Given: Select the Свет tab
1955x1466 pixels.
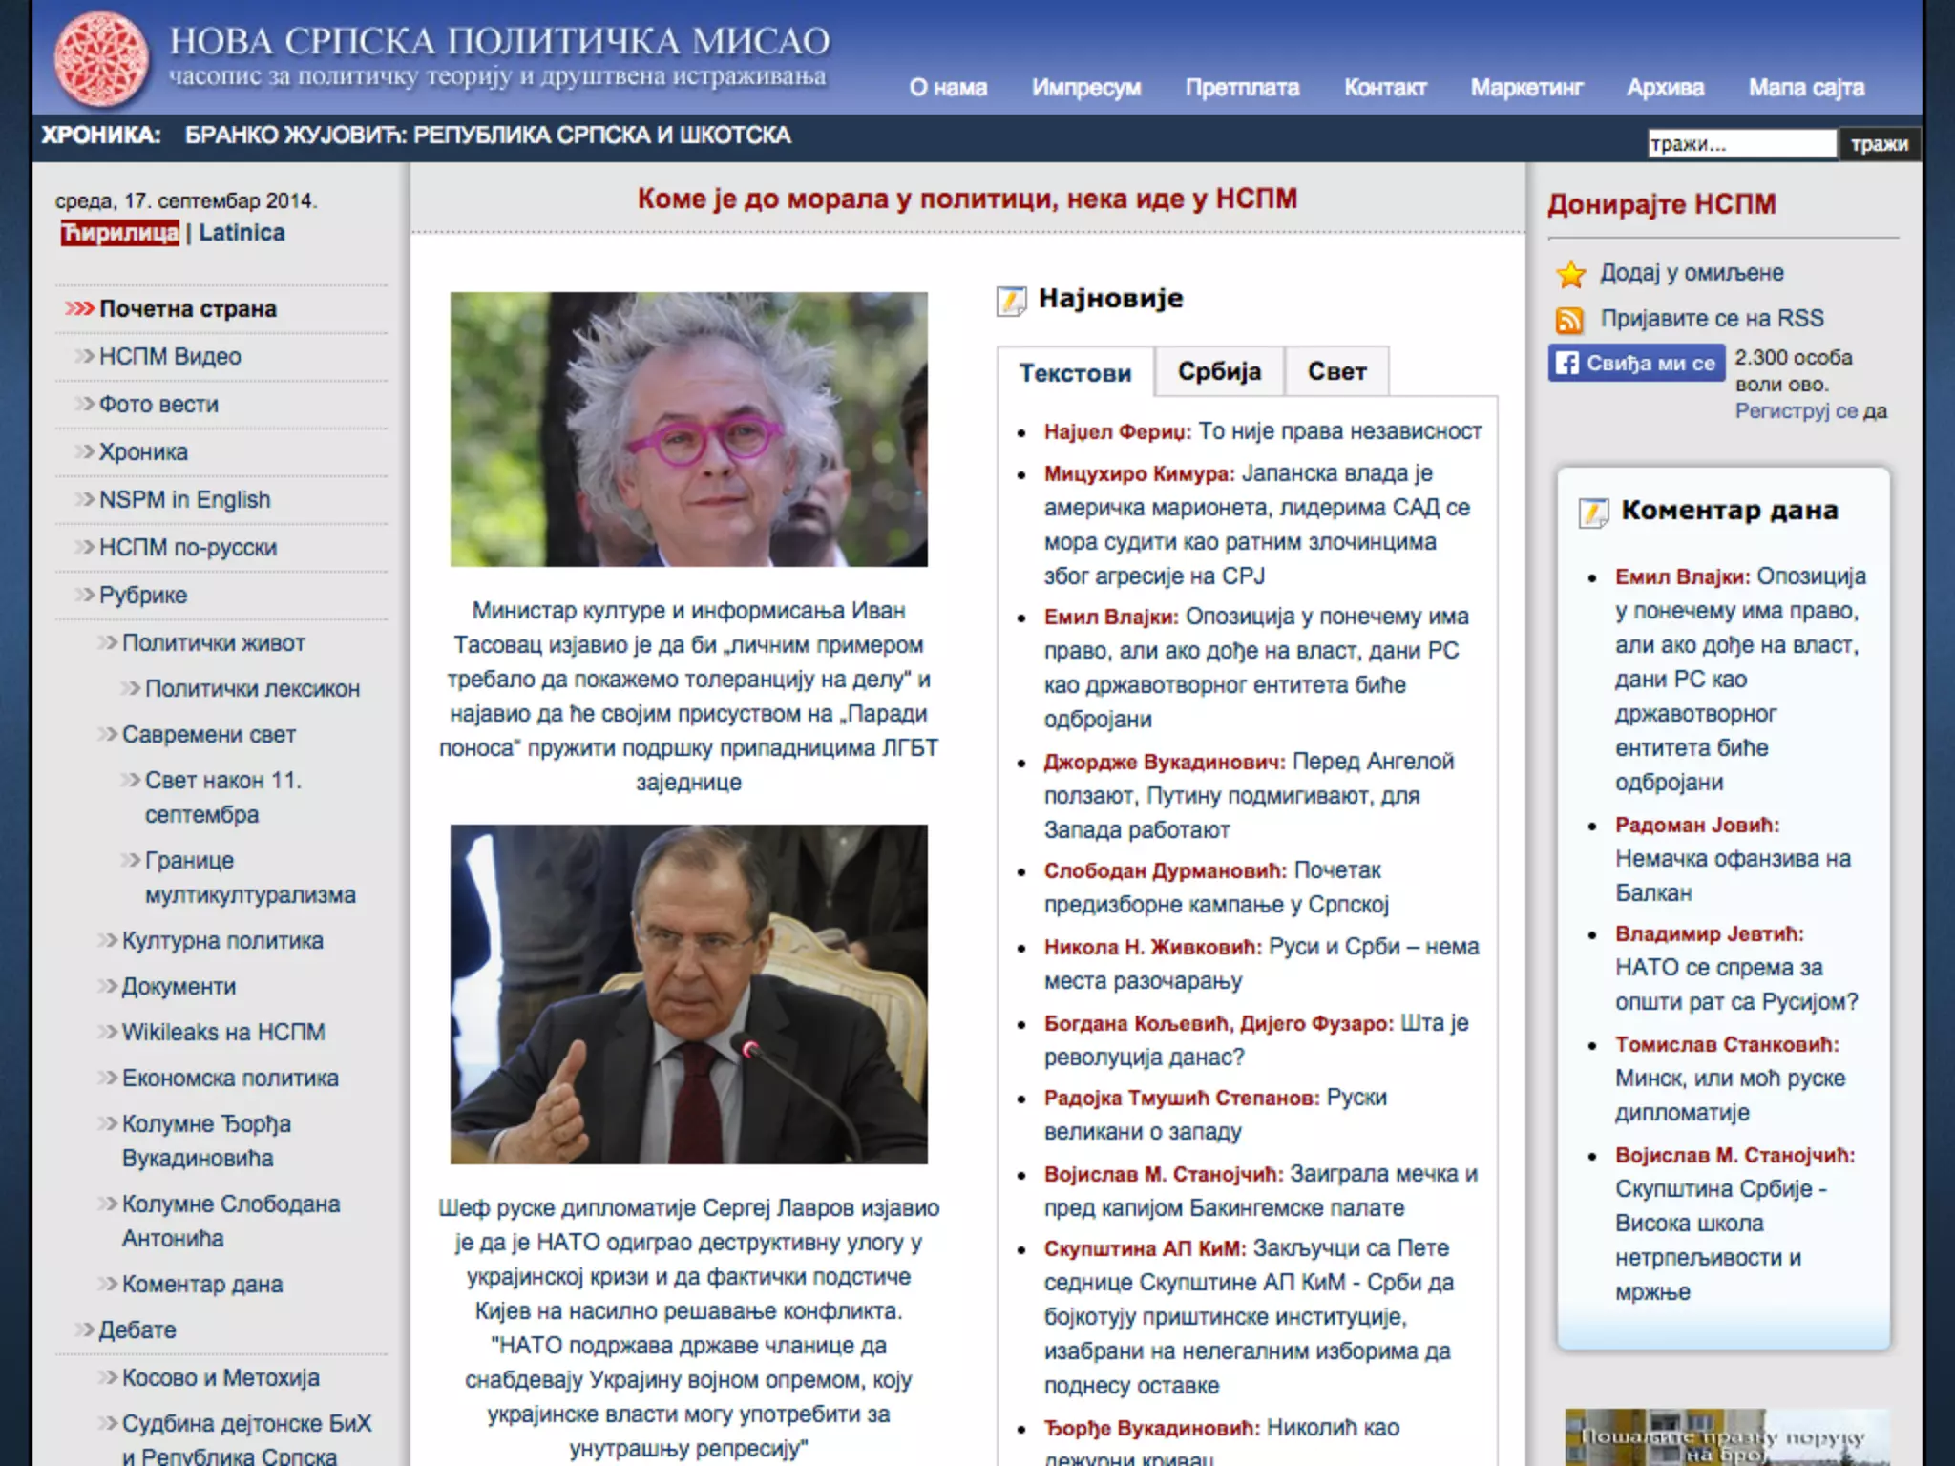Looking at the screenshot, I should click(x=1336, y=371).
